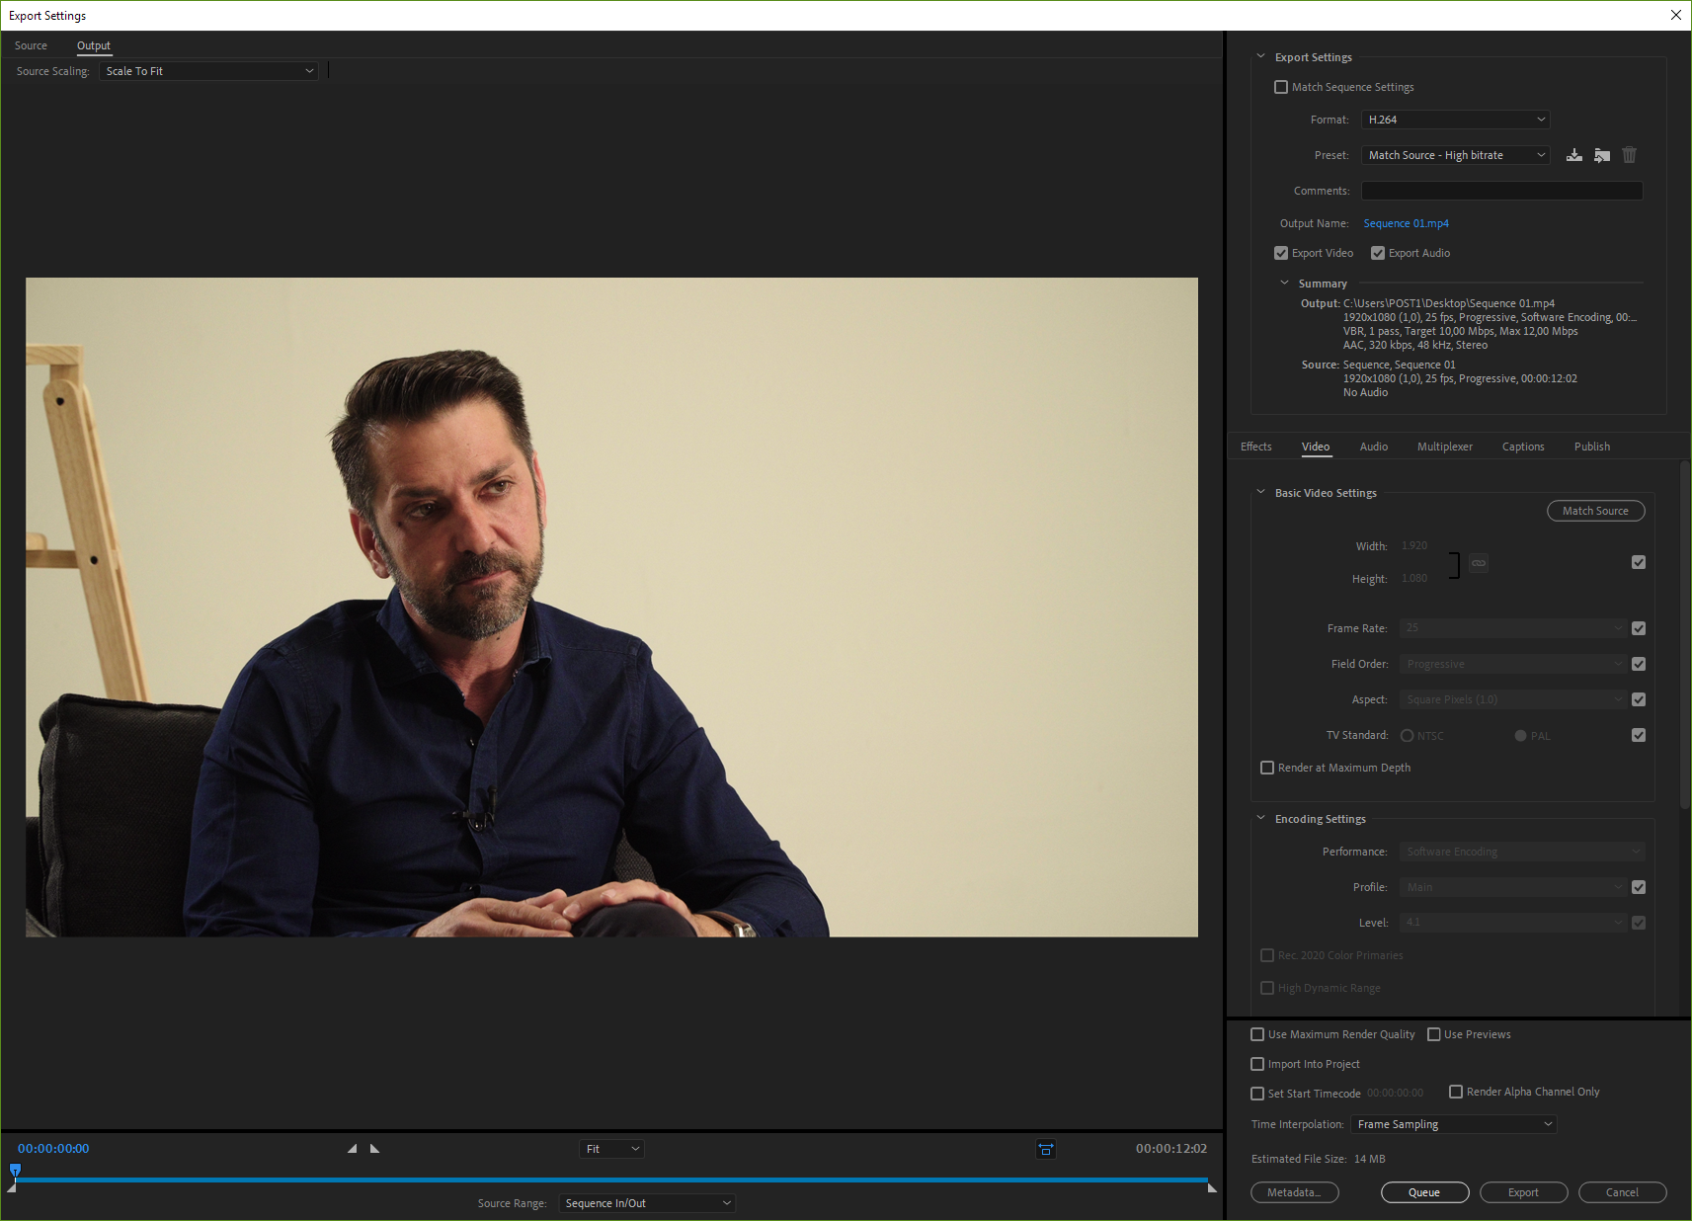
Task: Click the Delete Preset trash icon
Action: (1630, 155)
